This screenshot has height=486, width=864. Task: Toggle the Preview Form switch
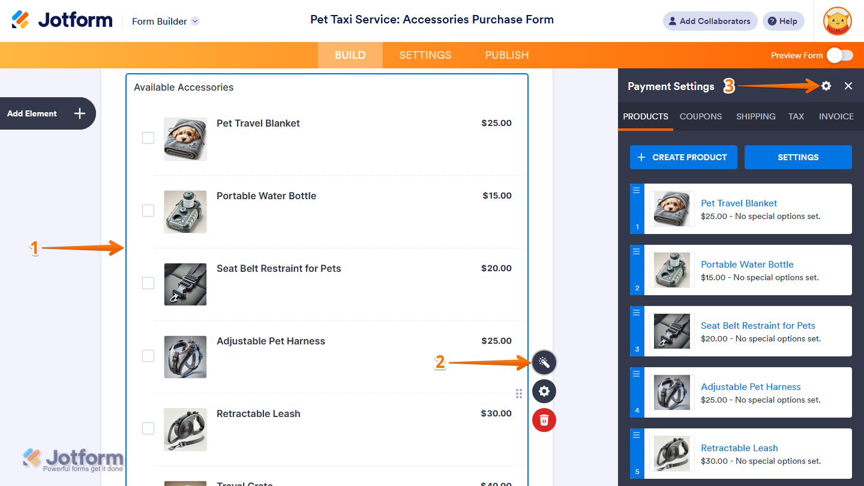(839, 55)
